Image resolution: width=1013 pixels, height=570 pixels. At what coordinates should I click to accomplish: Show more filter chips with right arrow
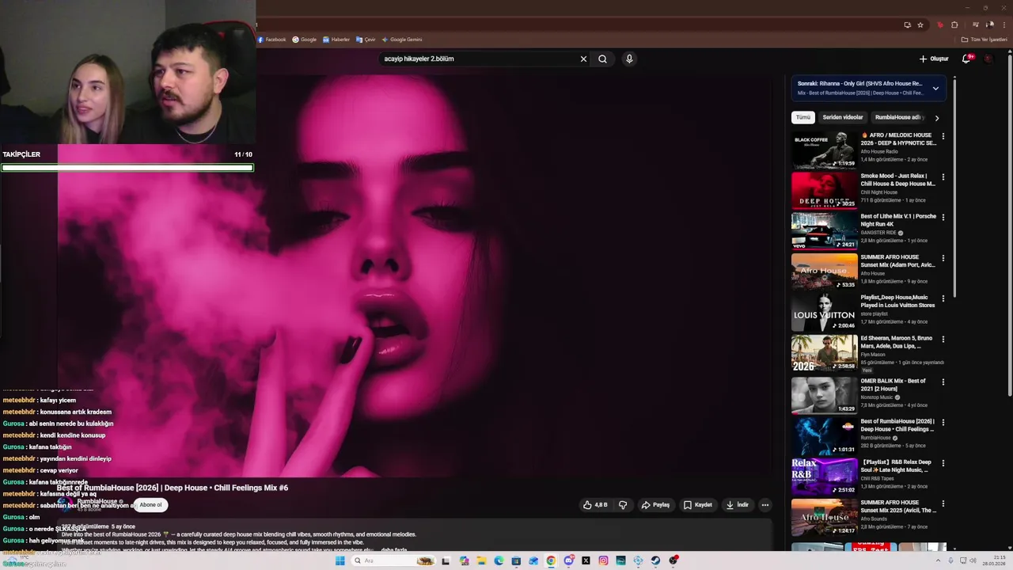[937, 118]
